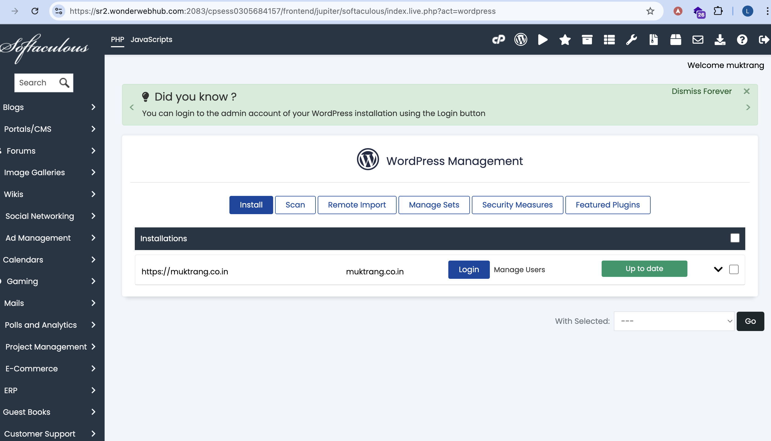This screenshot has height=441, width=771.
Task: Open the wrench settings icon in the header
Action: point(631,40)
